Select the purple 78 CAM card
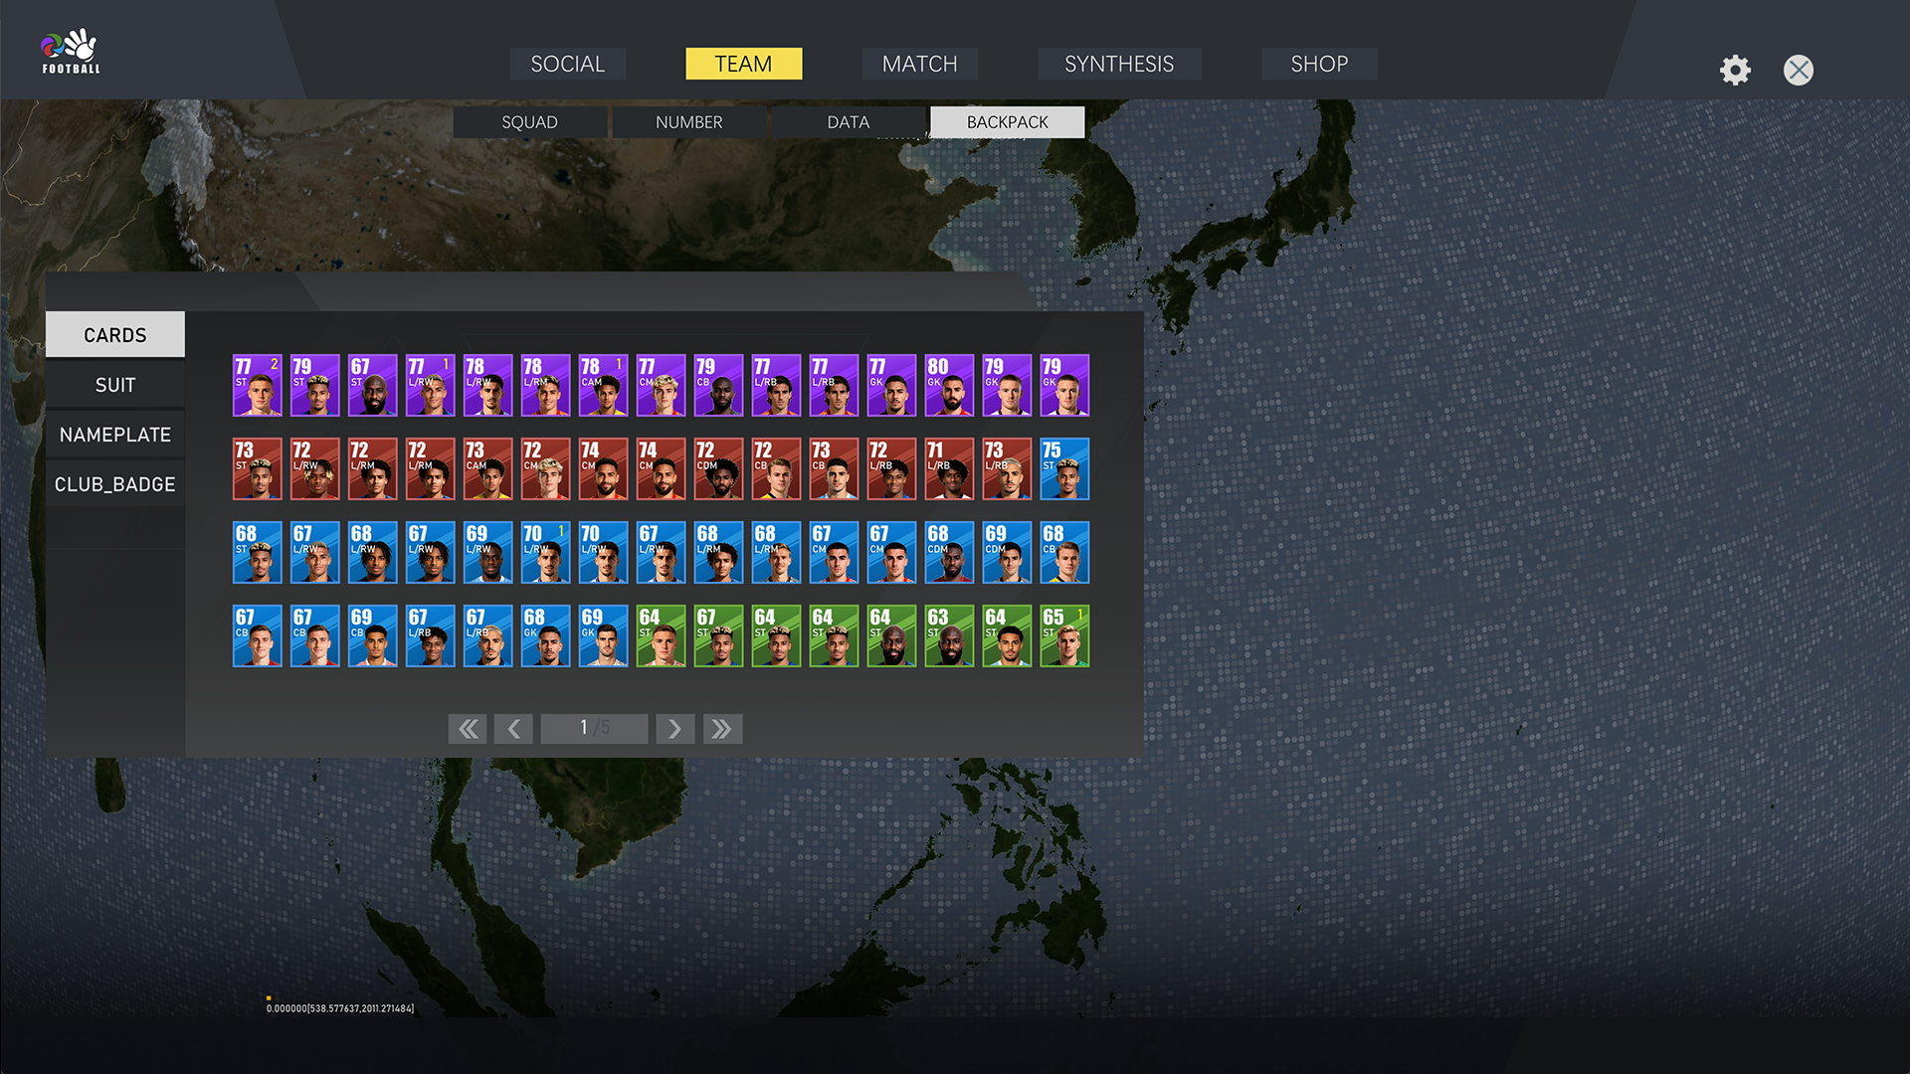This screenshot has width=1910, height=1074. pos(604,385)
